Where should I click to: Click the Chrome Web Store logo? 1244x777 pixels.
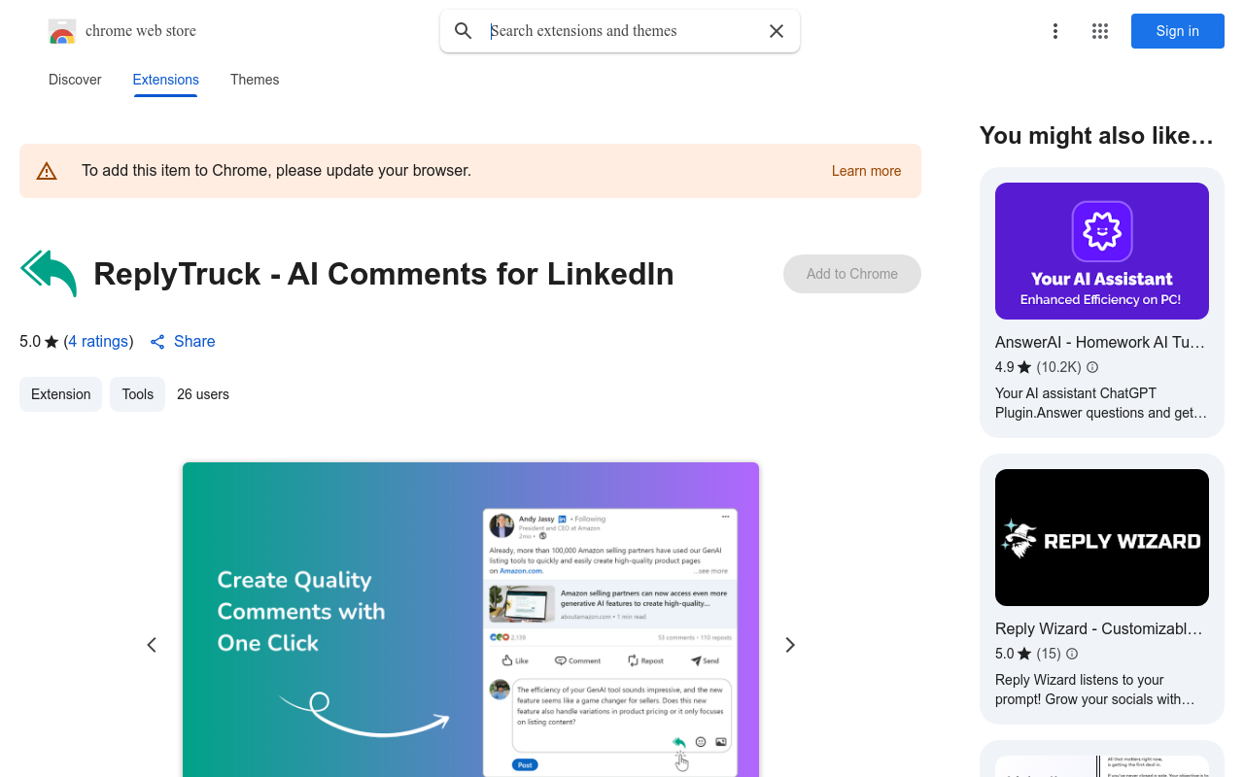click(x=62, y=31)
